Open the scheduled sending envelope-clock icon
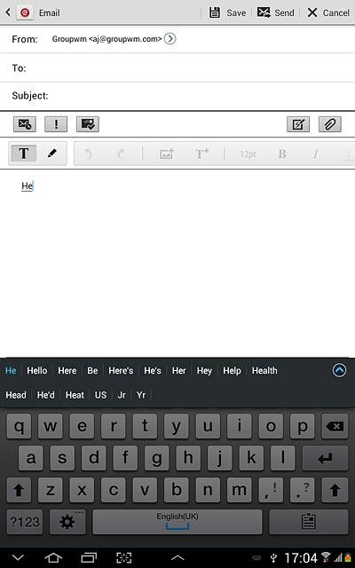Image resolution: width=355 pixels, height=568 pixels. coord(25,124)
